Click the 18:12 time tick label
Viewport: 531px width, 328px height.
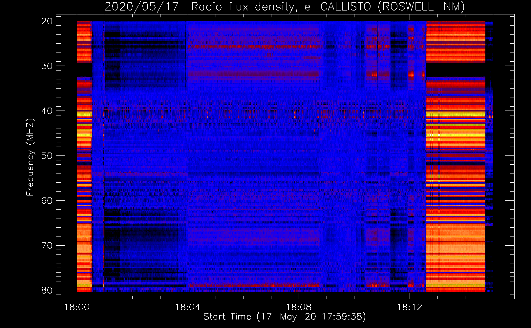pyautogui.click(x=410, y=307)
